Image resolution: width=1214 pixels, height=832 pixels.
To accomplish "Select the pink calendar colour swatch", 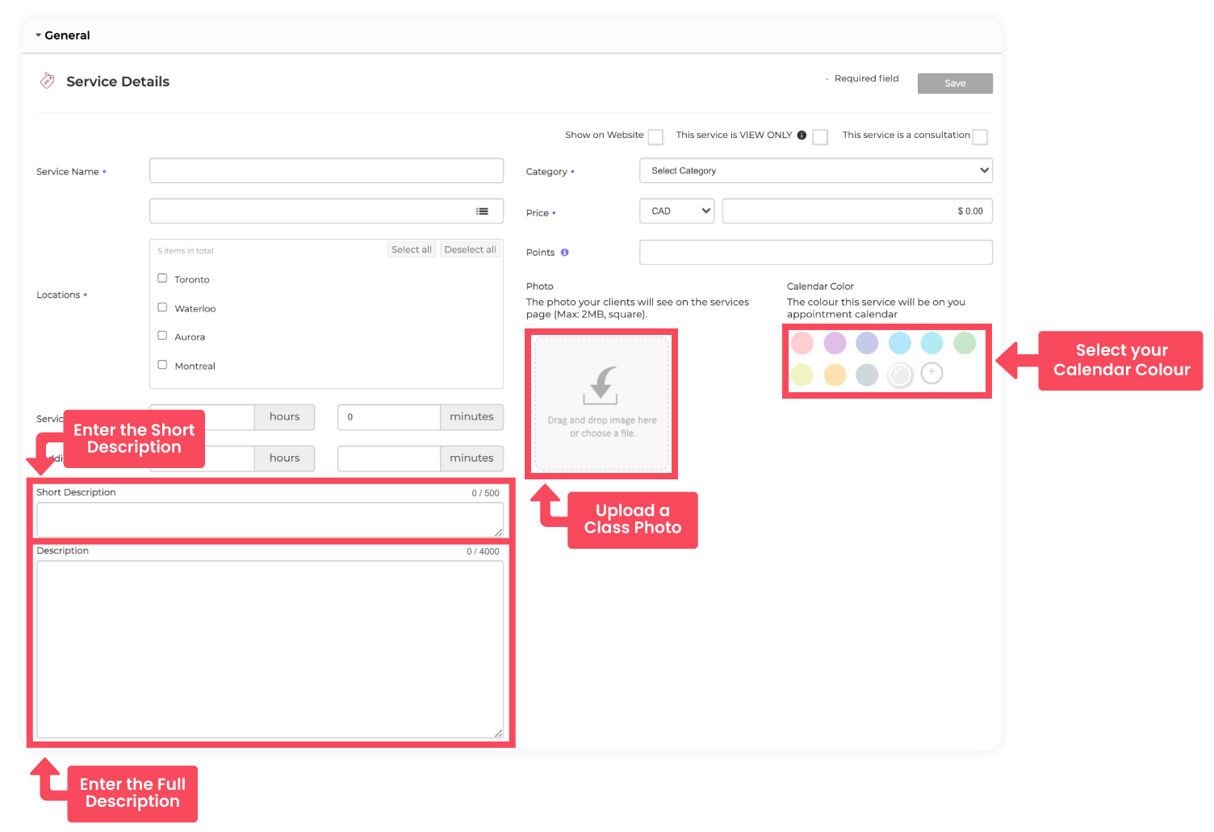I will [802, 343].
